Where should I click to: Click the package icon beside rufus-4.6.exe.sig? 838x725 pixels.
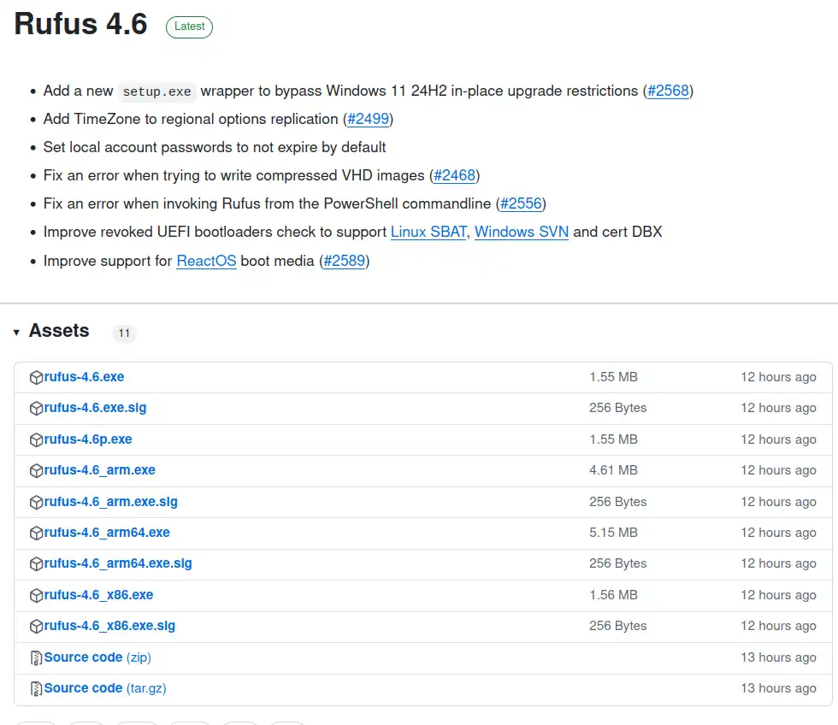point(36,409)
